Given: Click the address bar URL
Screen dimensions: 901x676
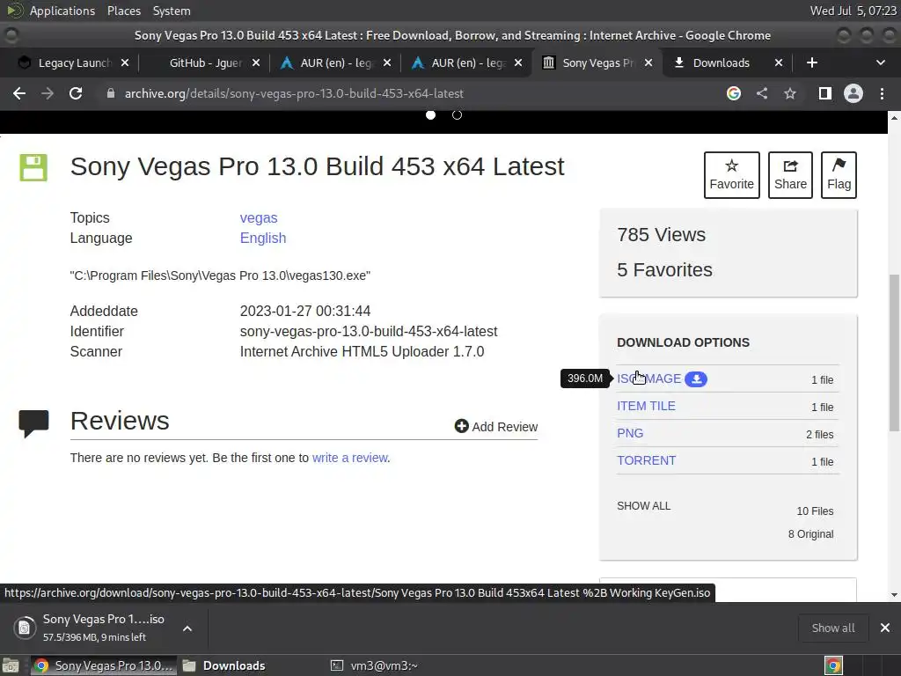Looking at the screenshot, I should point(294,93).
